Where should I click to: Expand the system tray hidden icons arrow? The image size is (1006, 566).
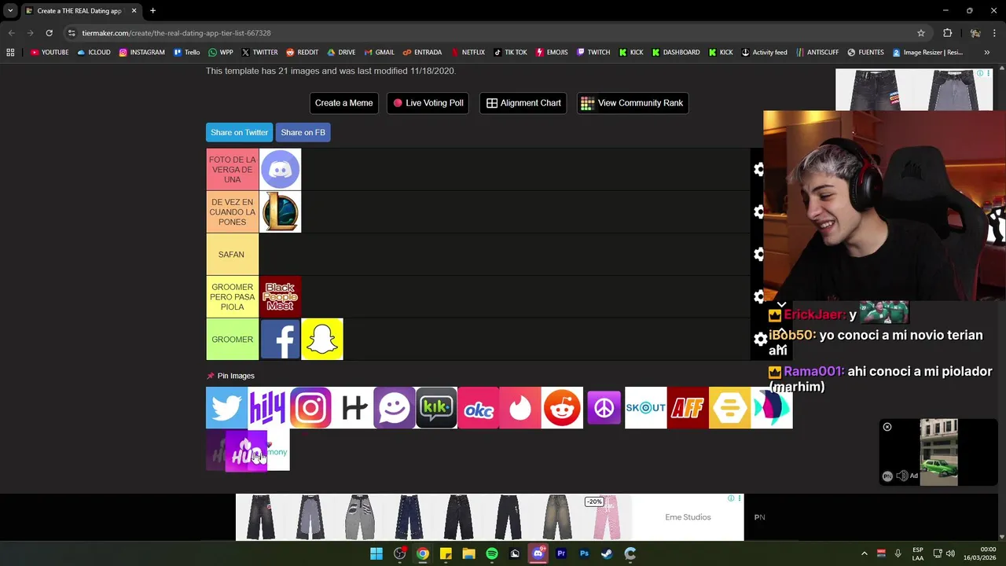(x=864, y=553)
